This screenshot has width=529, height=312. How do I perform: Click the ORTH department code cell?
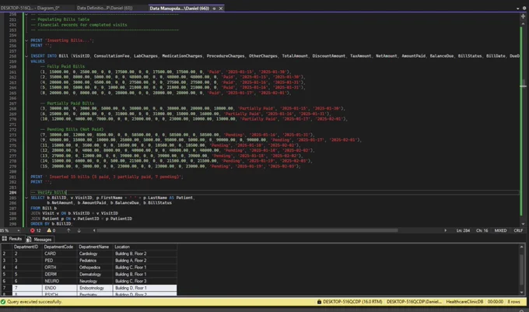point(60,268)
